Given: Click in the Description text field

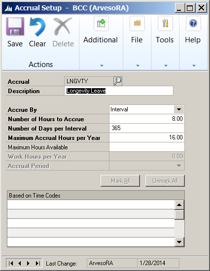Looking at the screenshot, I should [x=119, y=91].
